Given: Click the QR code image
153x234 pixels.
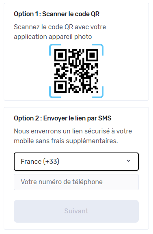Looking at the screenshot, I should (76, 71).
